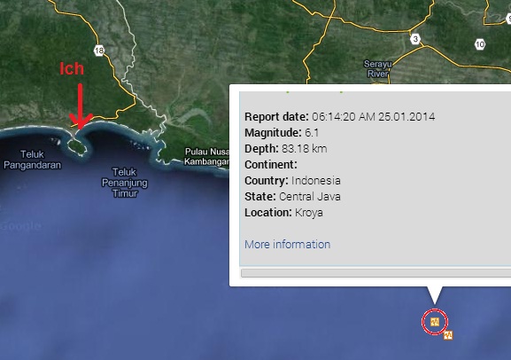Click the red 'Ich' annotation text

tap(72, 68)
